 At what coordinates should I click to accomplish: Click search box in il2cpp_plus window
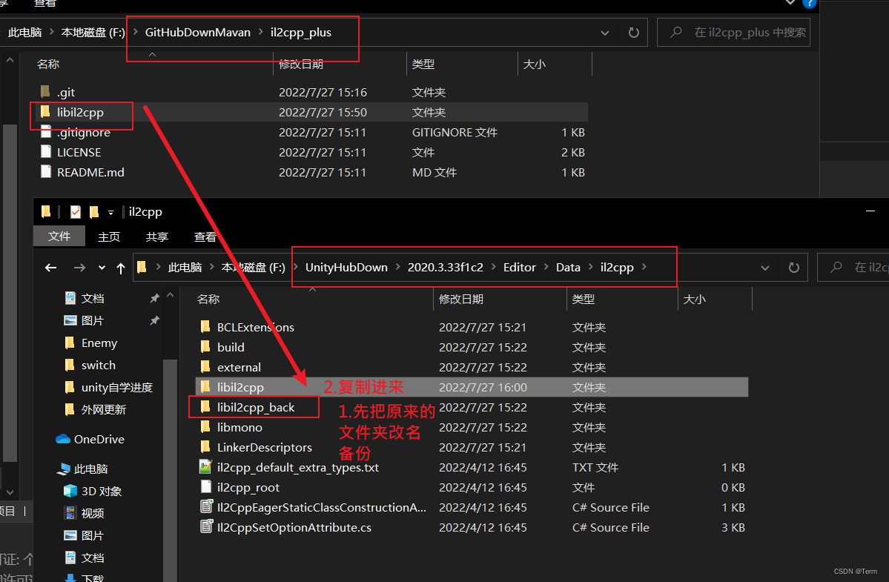click(733, 33)
